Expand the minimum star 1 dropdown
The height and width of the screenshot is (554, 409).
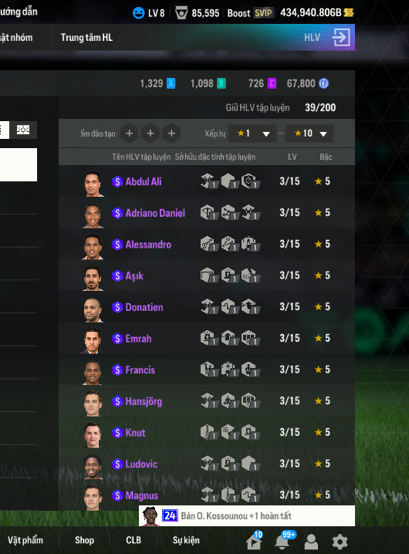(252, 133)
